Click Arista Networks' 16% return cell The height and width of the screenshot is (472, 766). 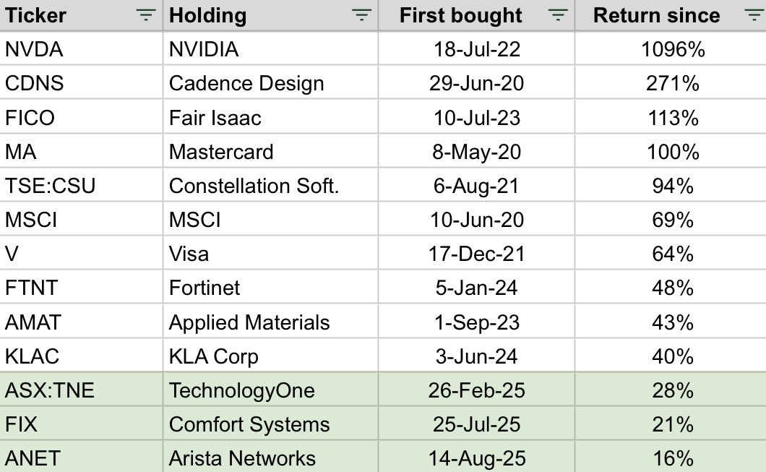click(x=672, y=458)
